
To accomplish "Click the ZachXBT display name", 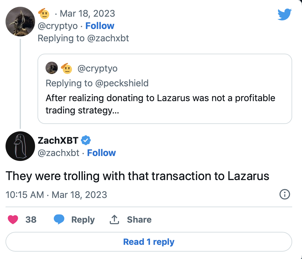I will pos(58,140).
